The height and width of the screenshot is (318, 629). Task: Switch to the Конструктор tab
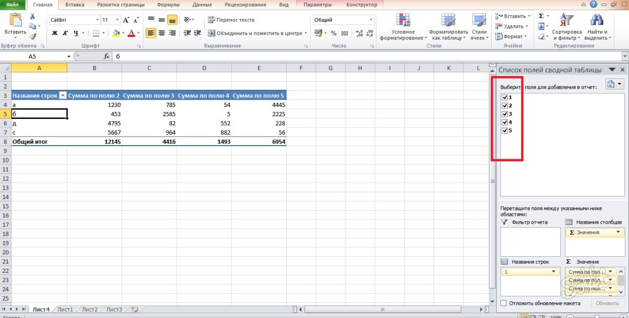[362, 5]
